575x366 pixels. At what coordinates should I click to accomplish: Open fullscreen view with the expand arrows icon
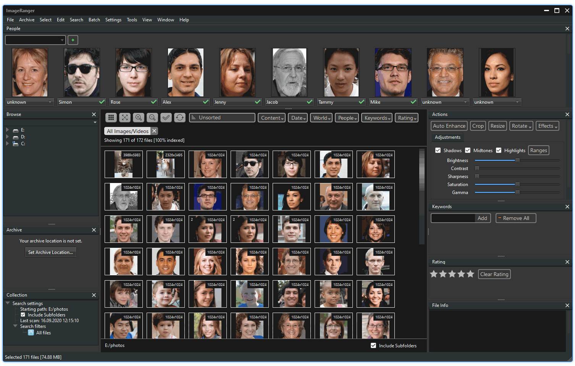(124, 117)
